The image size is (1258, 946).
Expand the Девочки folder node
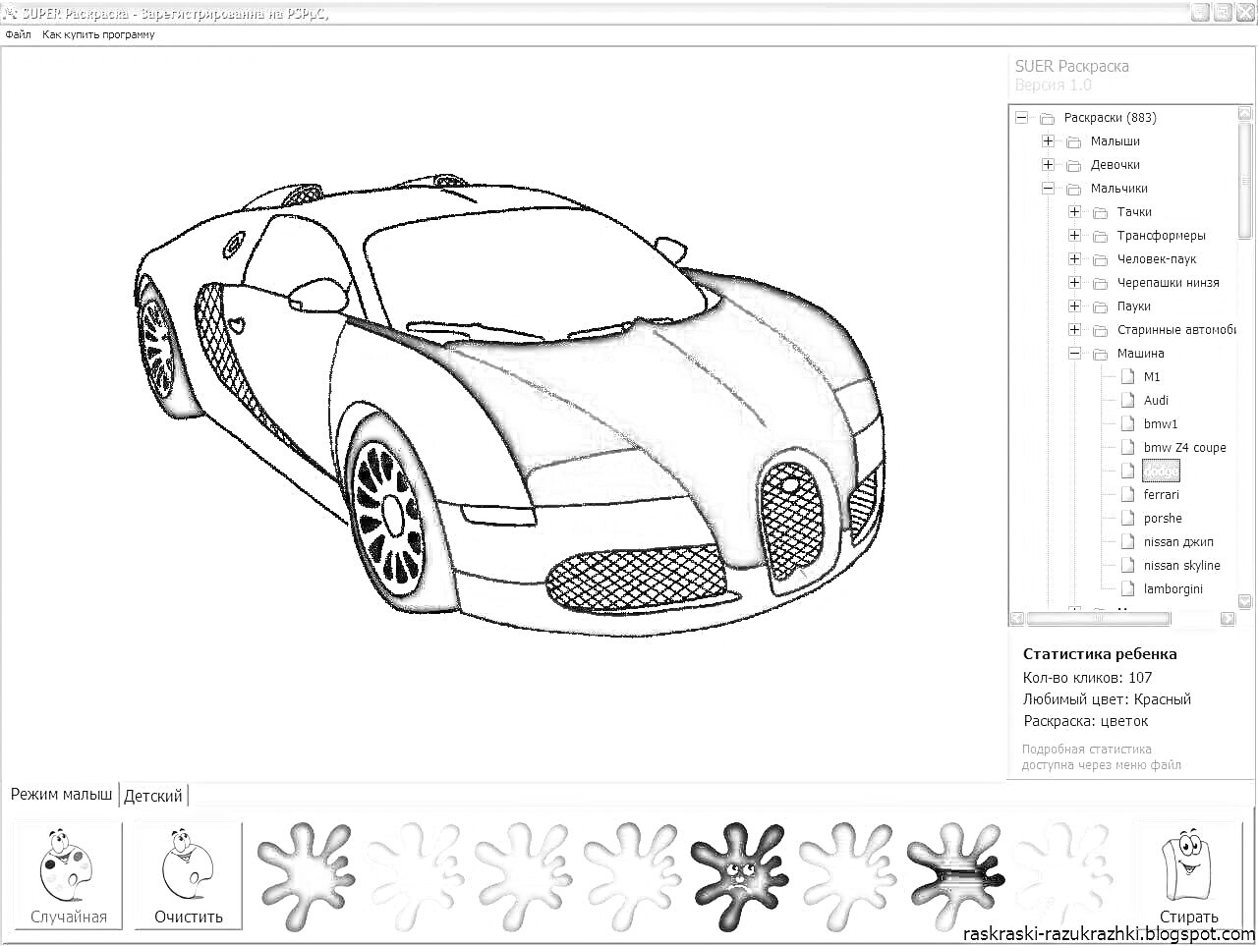(x=1048, y=165)
